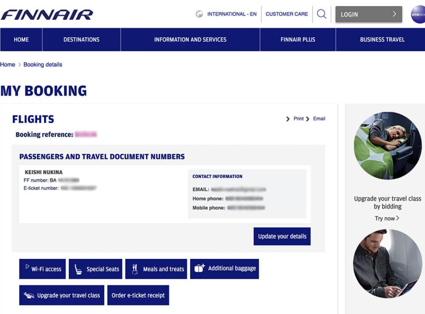Open the Finnair Plus menu

point(297,39)
